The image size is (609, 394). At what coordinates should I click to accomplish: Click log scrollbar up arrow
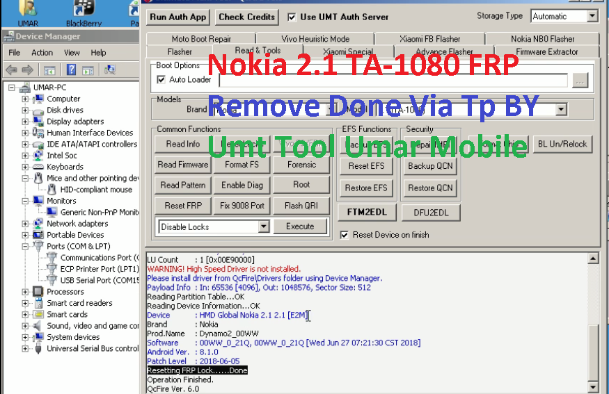[593, 258]
